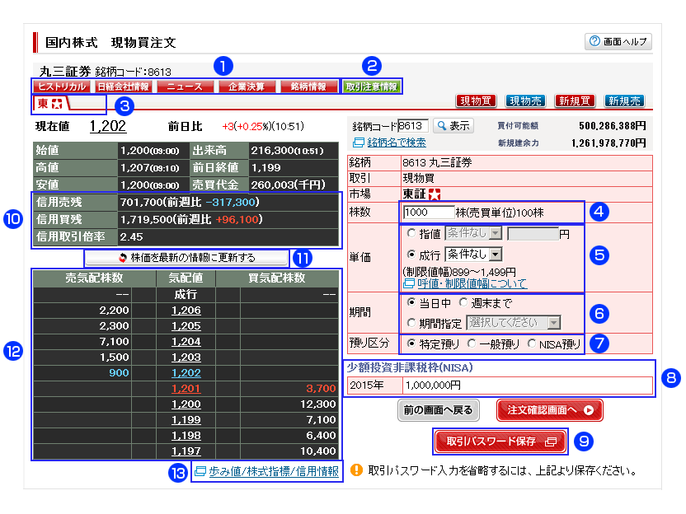Click the 株数 input field showing 1000
Screen dimensions: 686x514
tap(428, 213)
